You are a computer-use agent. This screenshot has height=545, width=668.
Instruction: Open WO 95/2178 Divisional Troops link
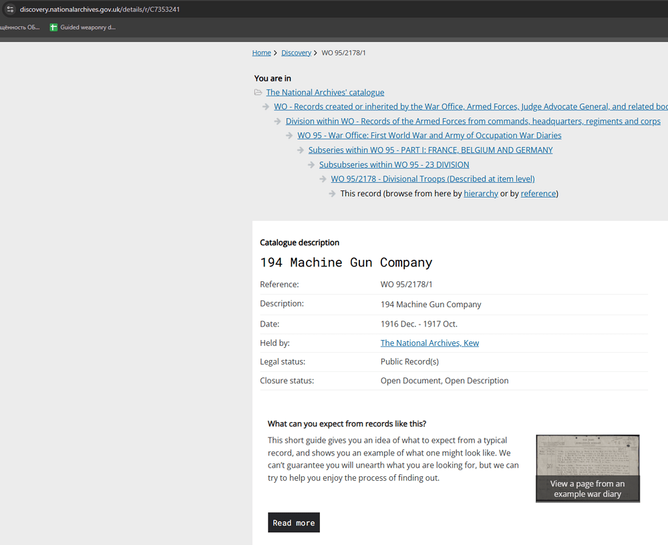432,179
